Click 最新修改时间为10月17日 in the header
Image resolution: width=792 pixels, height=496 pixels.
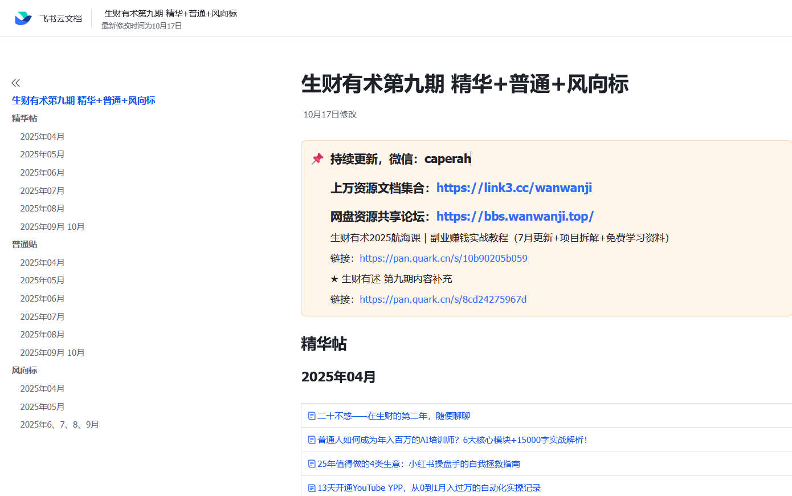coord(141,26)
